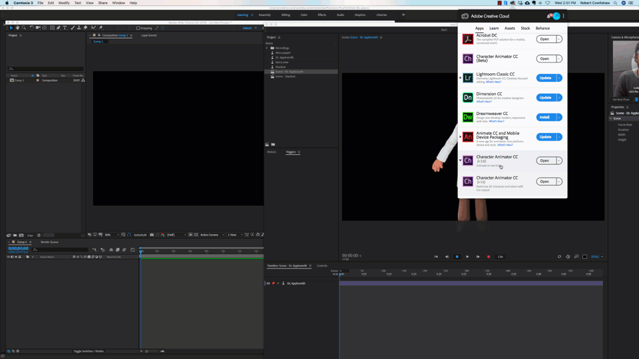This screenshot has width=639, height=359.
Task: Select the Hand tool in After Effects
Action: [17, 28]
